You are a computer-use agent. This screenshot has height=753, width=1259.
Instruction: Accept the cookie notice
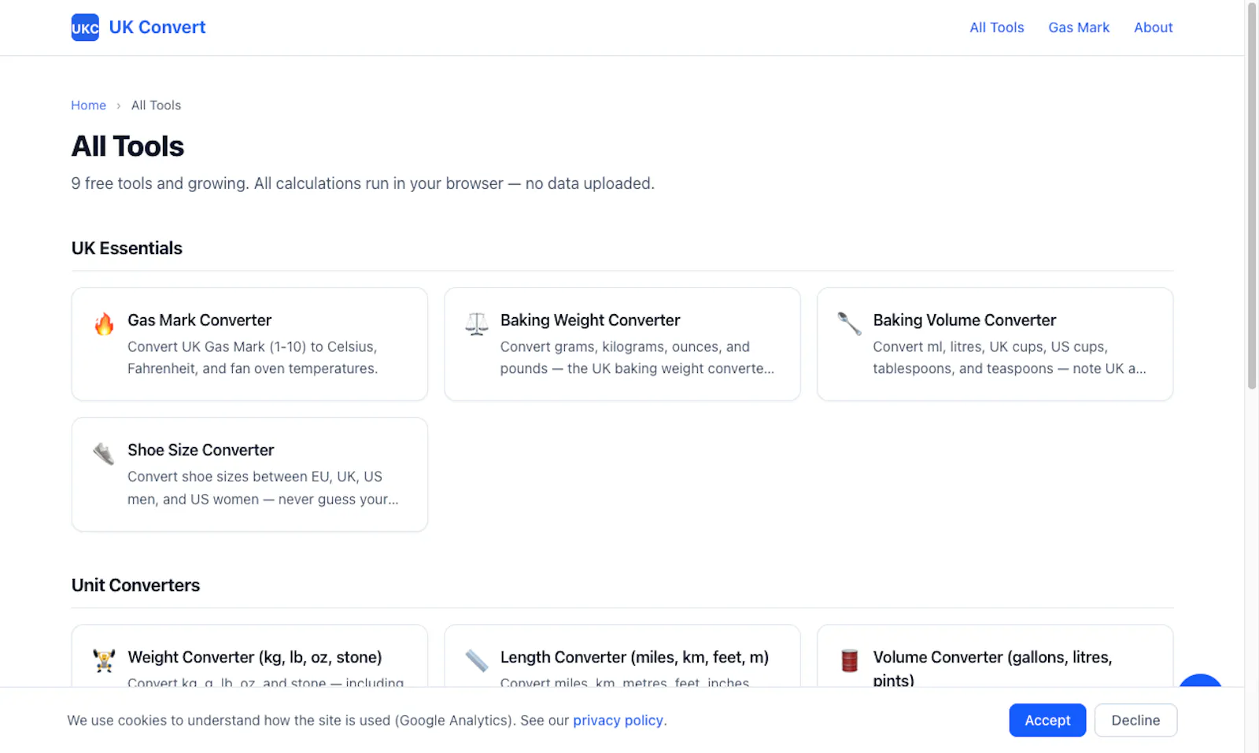(x=1047, y=720)
